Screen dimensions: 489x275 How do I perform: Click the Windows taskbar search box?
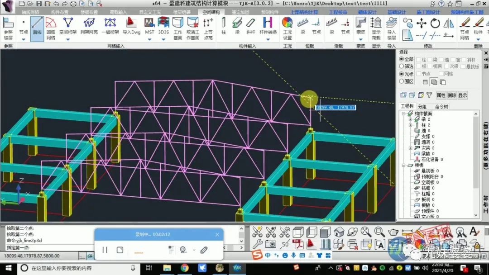(78, 268)
